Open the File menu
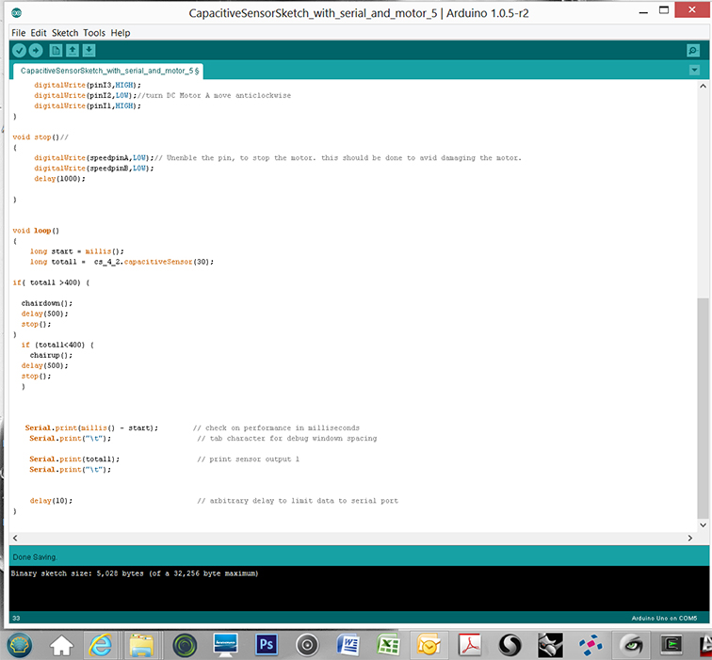 coord(19,33)
